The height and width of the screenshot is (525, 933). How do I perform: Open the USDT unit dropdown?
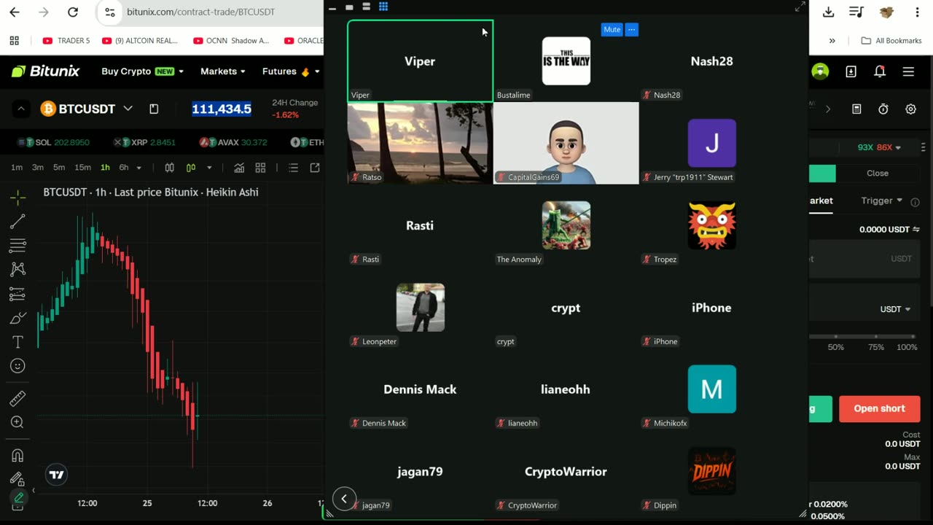click(x=895, y=309)
